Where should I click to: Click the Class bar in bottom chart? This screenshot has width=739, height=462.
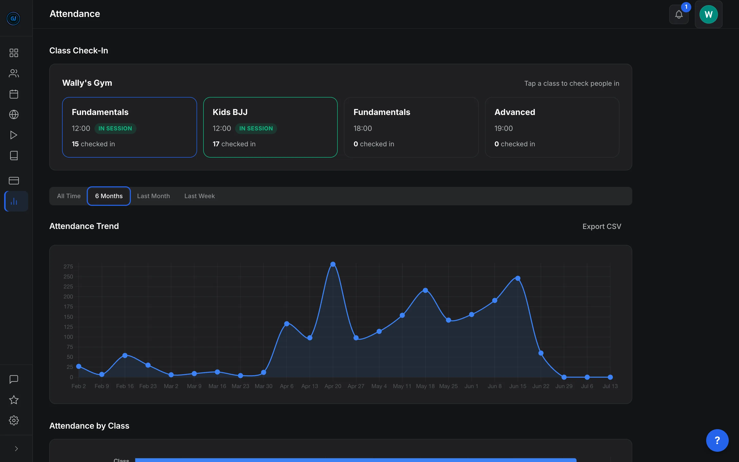point(355,460)
